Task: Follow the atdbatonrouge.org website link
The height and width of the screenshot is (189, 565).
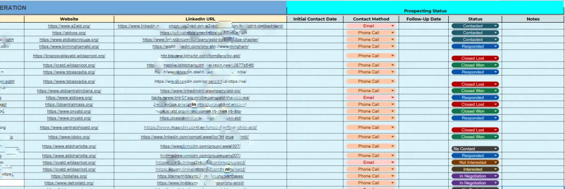Action: [69, 39]
